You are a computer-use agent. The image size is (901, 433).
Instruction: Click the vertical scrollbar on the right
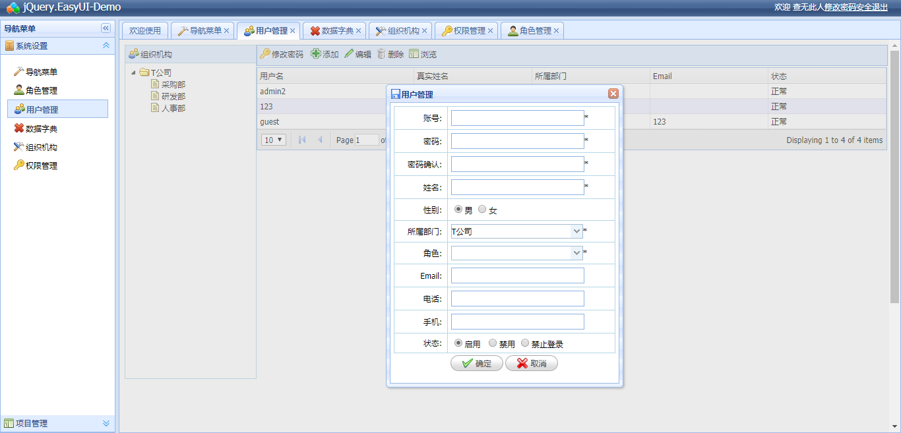895,177
